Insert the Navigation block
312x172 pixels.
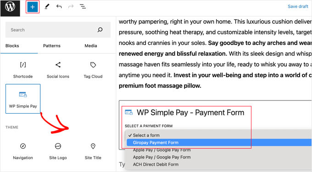(x=23, y=151)
